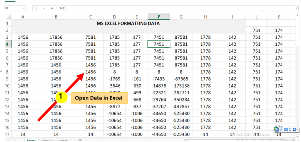The height and width of the screenshot is (142, 301).
Task: Select column B header
Action: click(56, 17)
